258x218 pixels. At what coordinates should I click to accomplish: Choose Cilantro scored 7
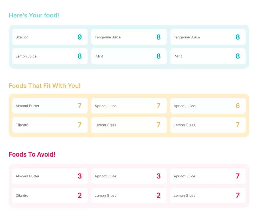click(x=50, y=125)
